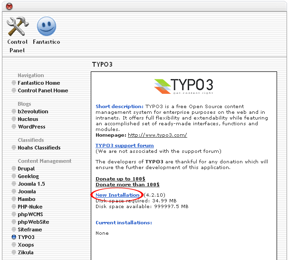Viewport: 288px width, 260px height.
Task: Select Nucleus in the Blogs section
Action: (x=28, y=119)
